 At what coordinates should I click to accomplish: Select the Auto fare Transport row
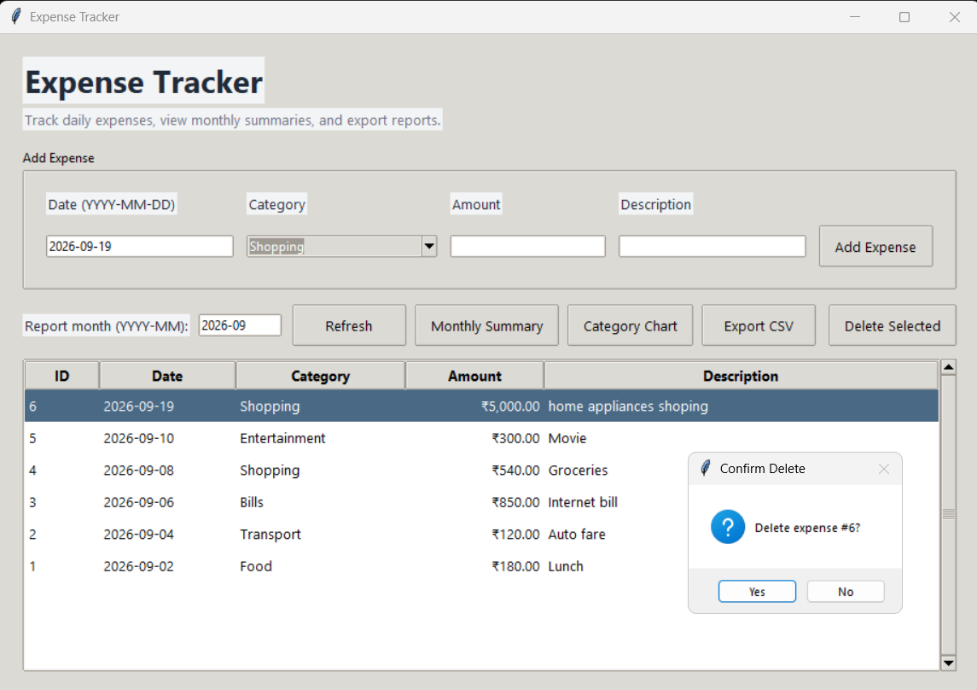click(x=481, y=535)
